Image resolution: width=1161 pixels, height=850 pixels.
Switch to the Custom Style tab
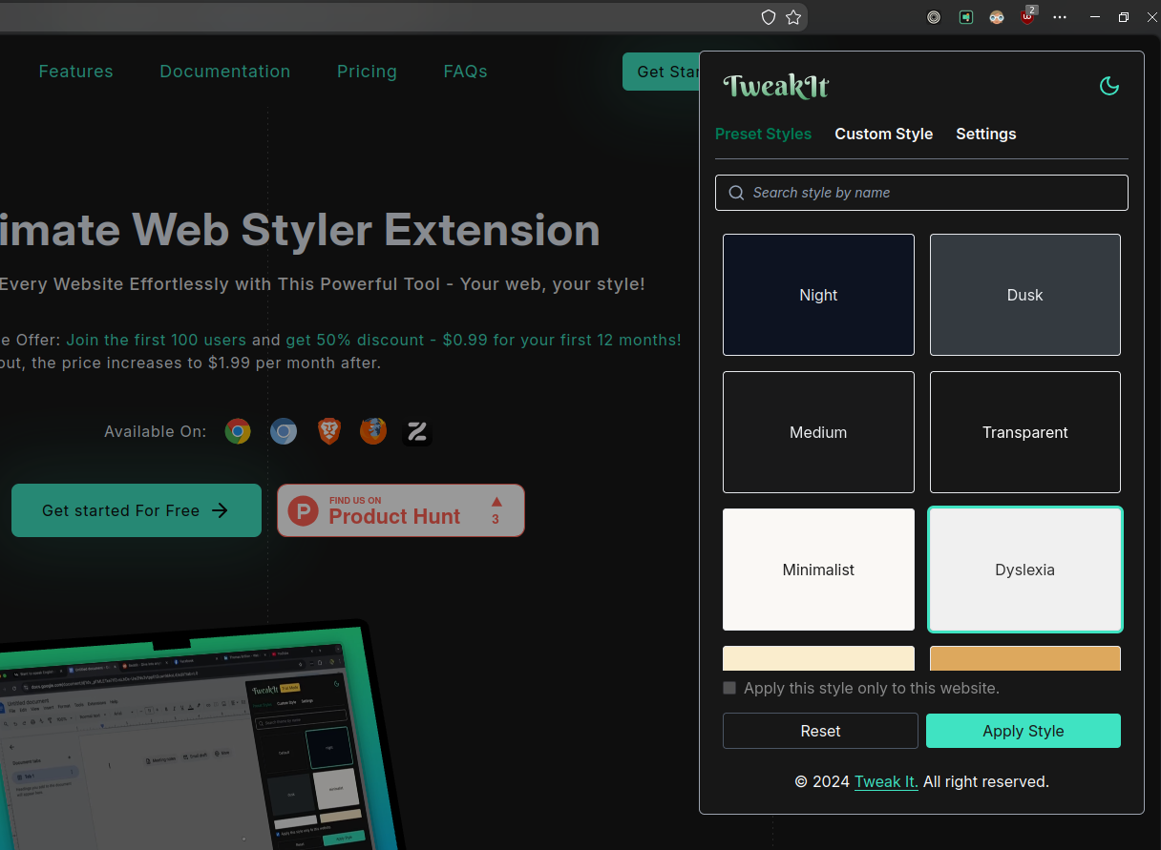click(883, 134)
